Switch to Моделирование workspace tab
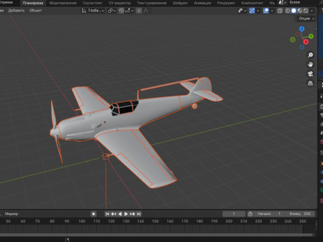 tap(63, 3)
